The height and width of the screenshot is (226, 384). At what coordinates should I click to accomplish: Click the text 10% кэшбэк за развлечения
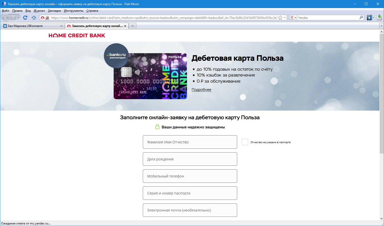coord(226,75)
